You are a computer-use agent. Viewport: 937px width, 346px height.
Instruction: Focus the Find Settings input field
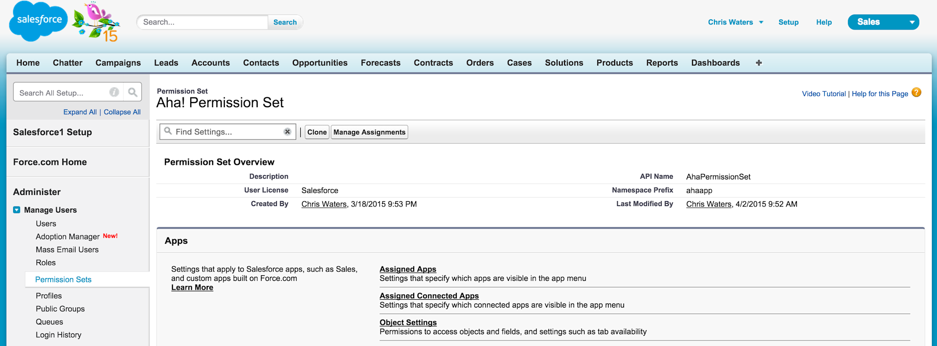coord(228,132)
